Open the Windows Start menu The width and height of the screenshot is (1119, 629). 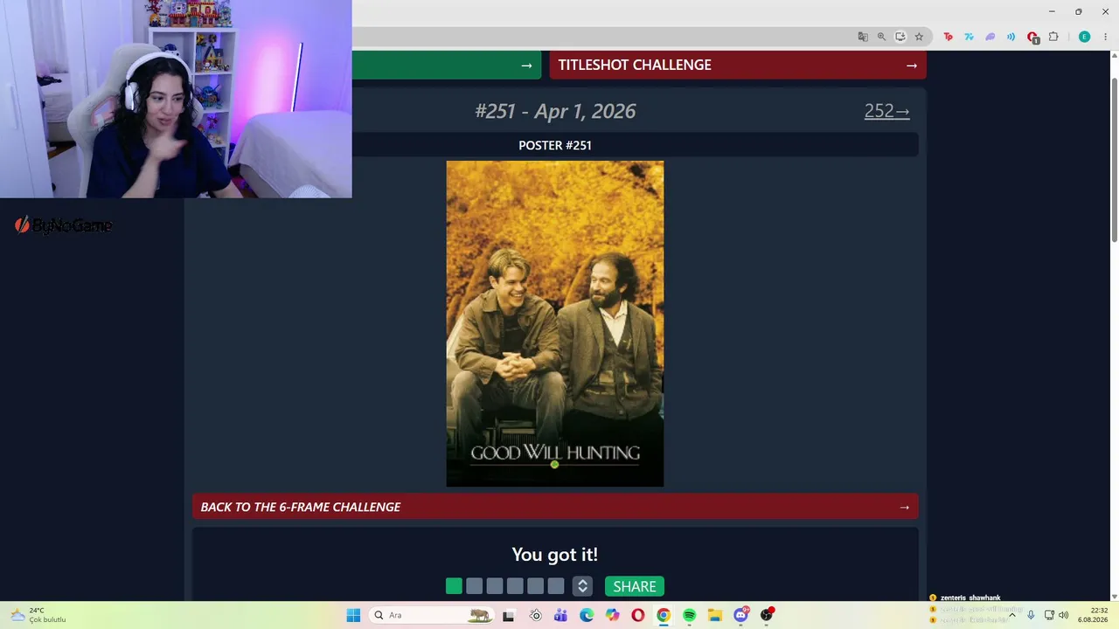[353, 615]
